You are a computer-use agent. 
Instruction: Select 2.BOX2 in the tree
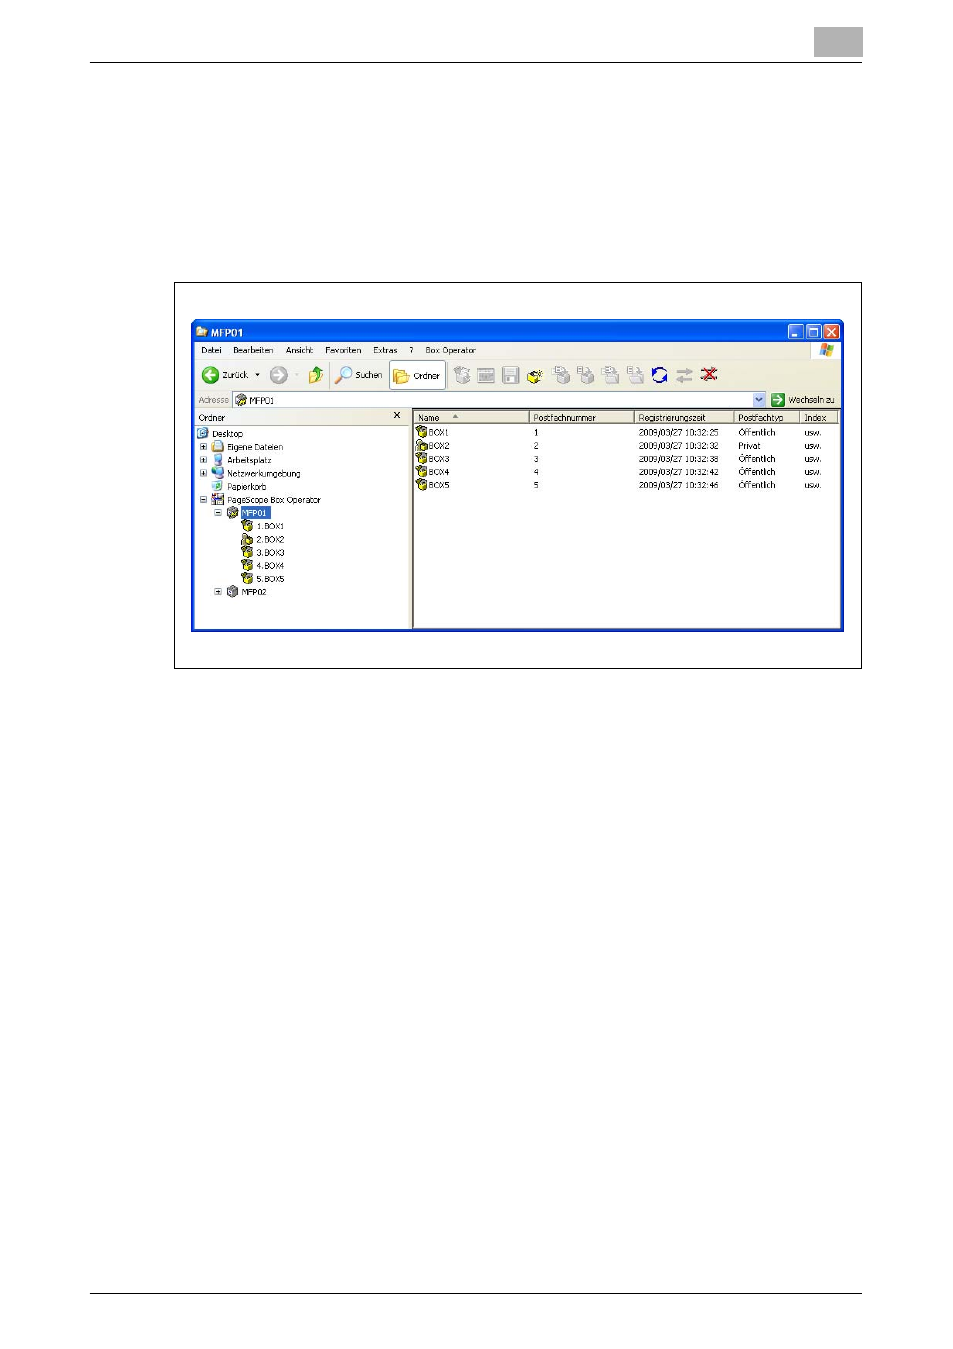click(x=270, y=539)
